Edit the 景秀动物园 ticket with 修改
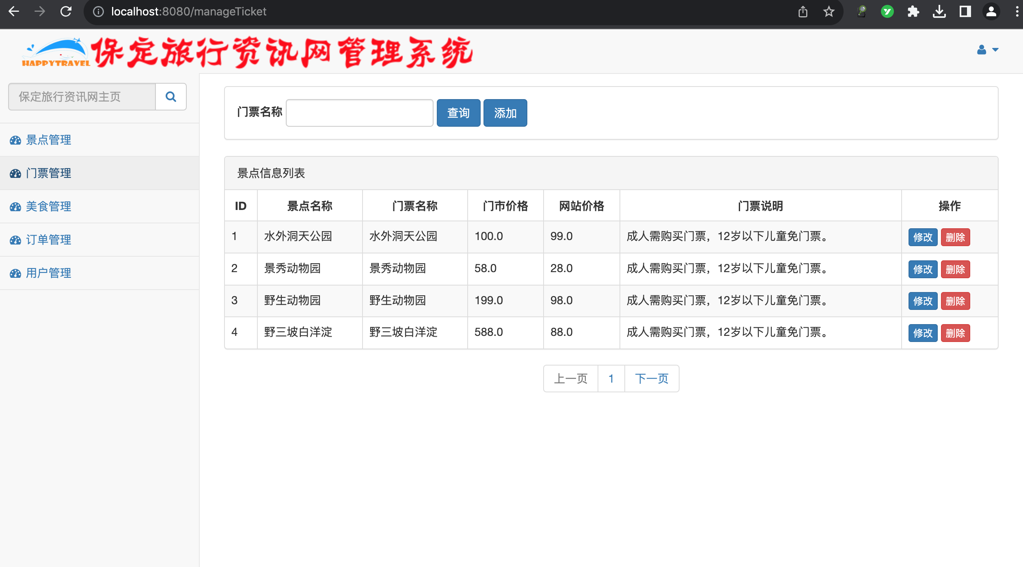Image resolution: width=1023 pixels, height=567 pixels. (x=923, y=269)
